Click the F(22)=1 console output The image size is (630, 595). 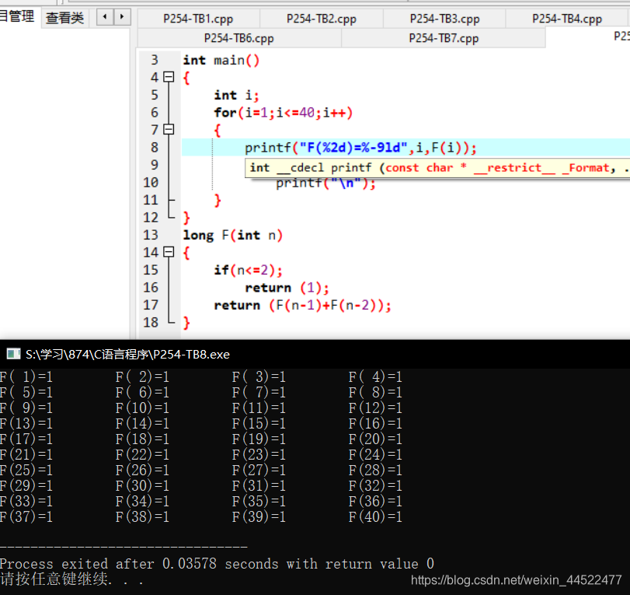coord(142,454)
